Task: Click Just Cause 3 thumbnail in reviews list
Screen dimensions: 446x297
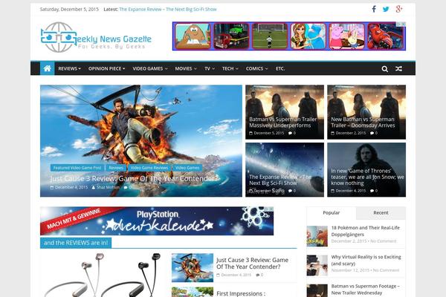Action: pos(193,268)
